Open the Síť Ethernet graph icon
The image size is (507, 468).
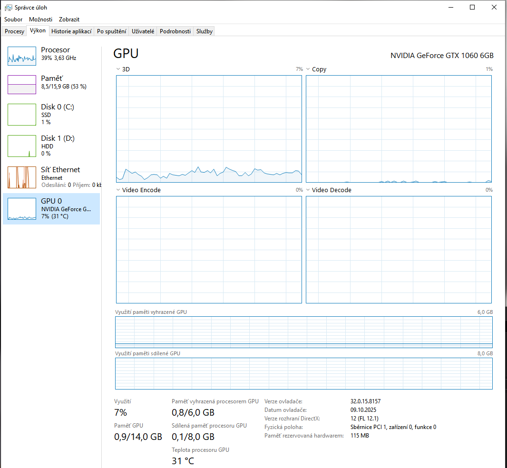22,177
